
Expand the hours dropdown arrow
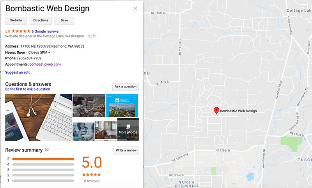click(x=50, y=52)
